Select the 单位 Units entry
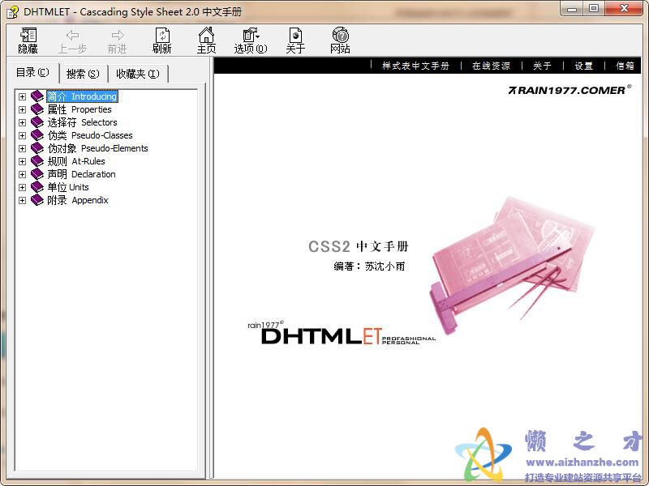Viewport: 649px width, 486px height. [68, 187]
